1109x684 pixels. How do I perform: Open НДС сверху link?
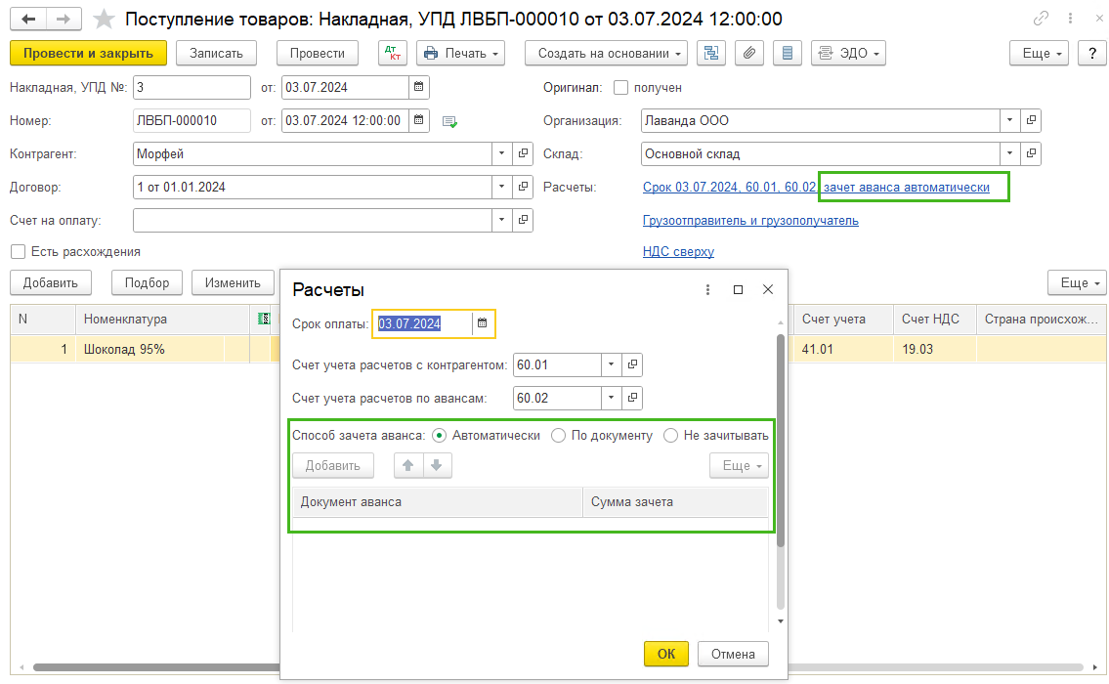point(678,252)
